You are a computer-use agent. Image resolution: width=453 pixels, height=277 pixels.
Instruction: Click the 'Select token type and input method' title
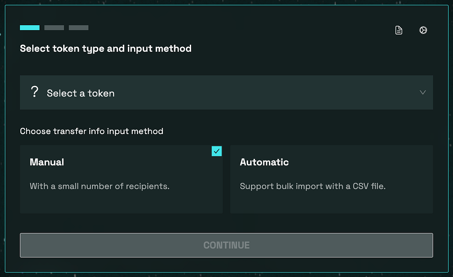[106, 49]
